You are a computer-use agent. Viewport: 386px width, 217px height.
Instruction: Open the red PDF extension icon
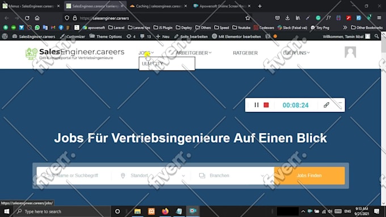pos(349,18)
